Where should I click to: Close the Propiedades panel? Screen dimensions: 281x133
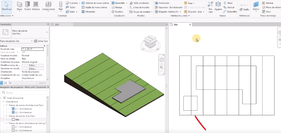pyautogui.click(x=48, y=24)
